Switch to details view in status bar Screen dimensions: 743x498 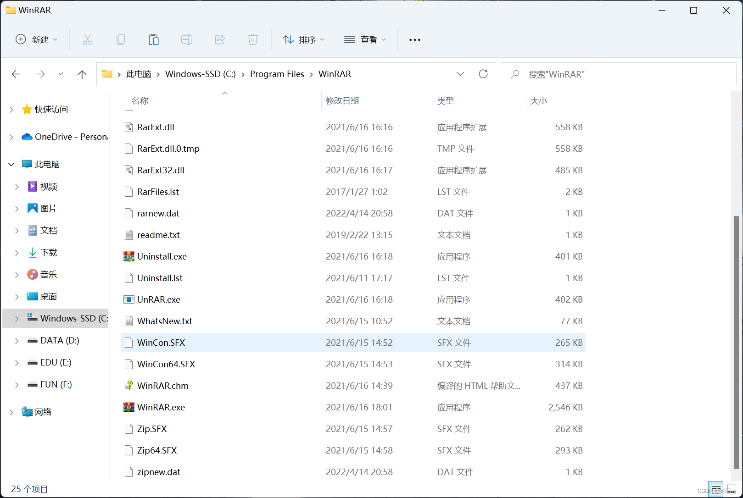[716, 489]
